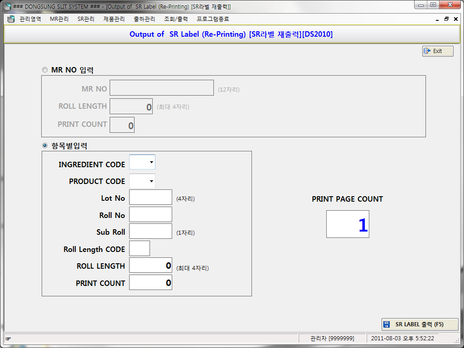This screenshot has height=348, width=464.
Task: Click the Sub Roll input field
Action: 150,231
